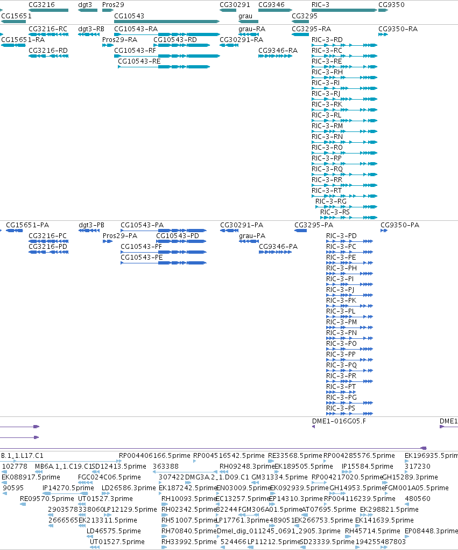Image resolution: width=458 pixels, height=550 pixels.
Task: Select protein dgt3-PB
Action: click(x=91, y=225)
